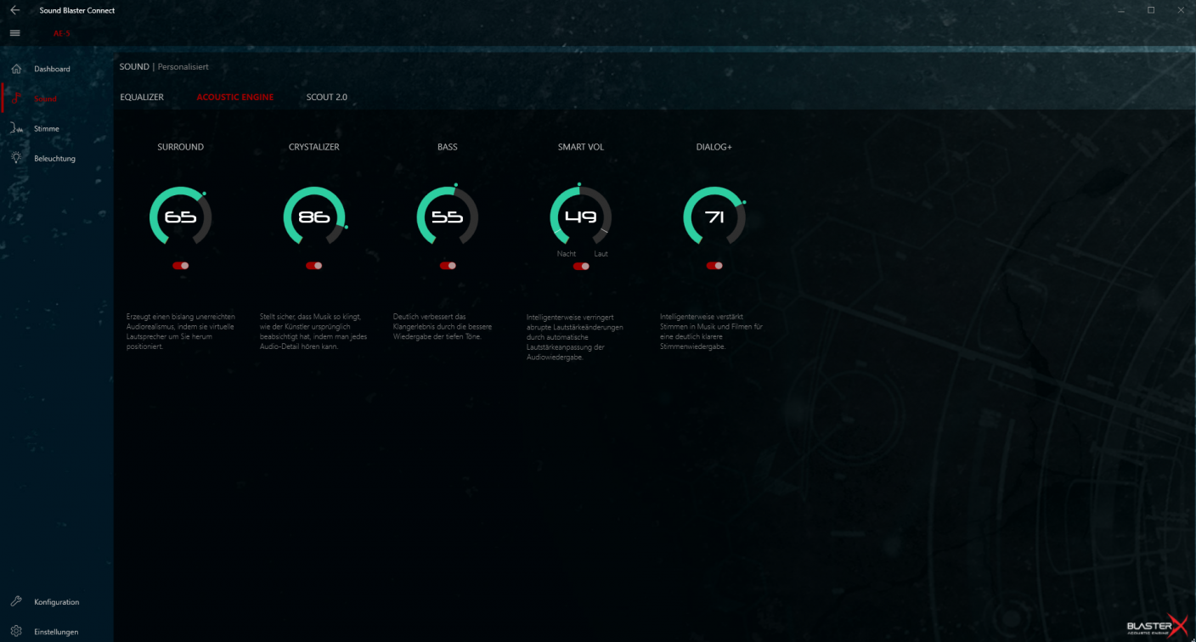1196x642 pixels.
Task: Click the Crystalizer description starting 'Stellt sicher'
Action: [x=313, y=331]
